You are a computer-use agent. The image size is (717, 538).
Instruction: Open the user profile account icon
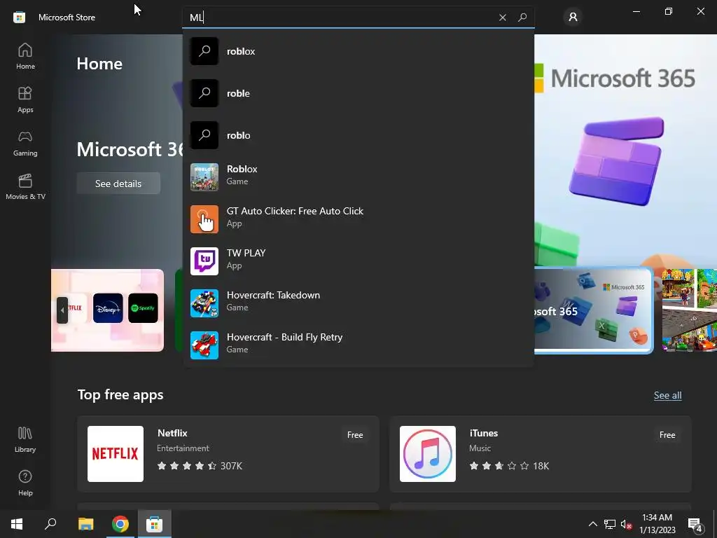pyautogui.click(x=573, y=18)
